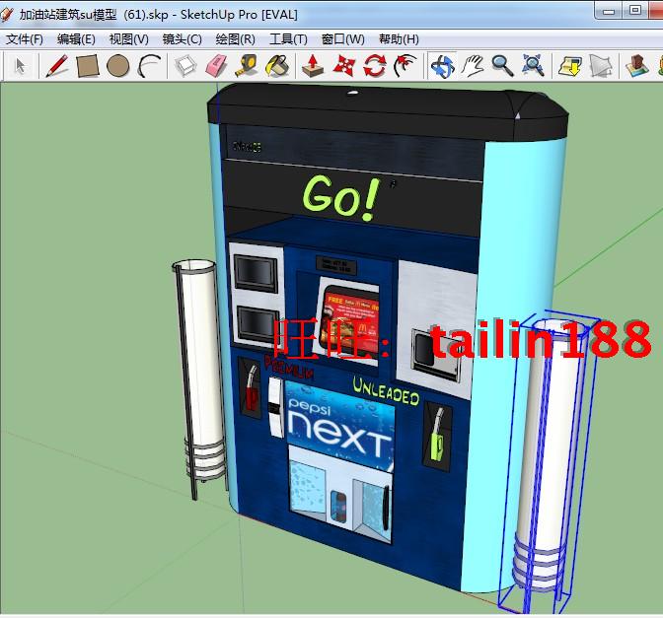Click the Zoom Extents tool
663x618 pixels.
[533, 66]
